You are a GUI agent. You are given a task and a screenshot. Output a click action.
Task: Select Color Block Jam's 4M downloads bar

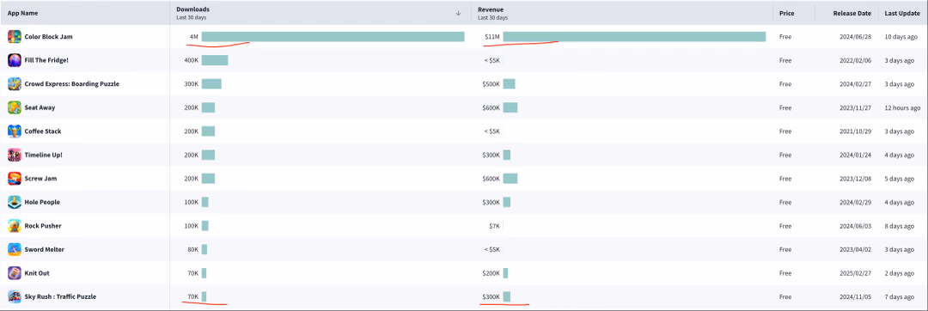pos(333,37)
